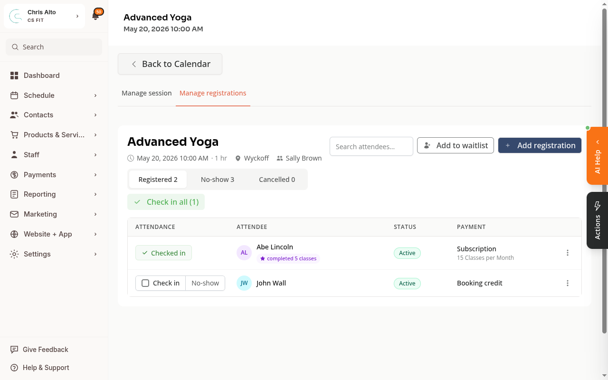Expand the Reporting menu
The width and height of the screenshot is (608, 380).
(x=95, y=194)
